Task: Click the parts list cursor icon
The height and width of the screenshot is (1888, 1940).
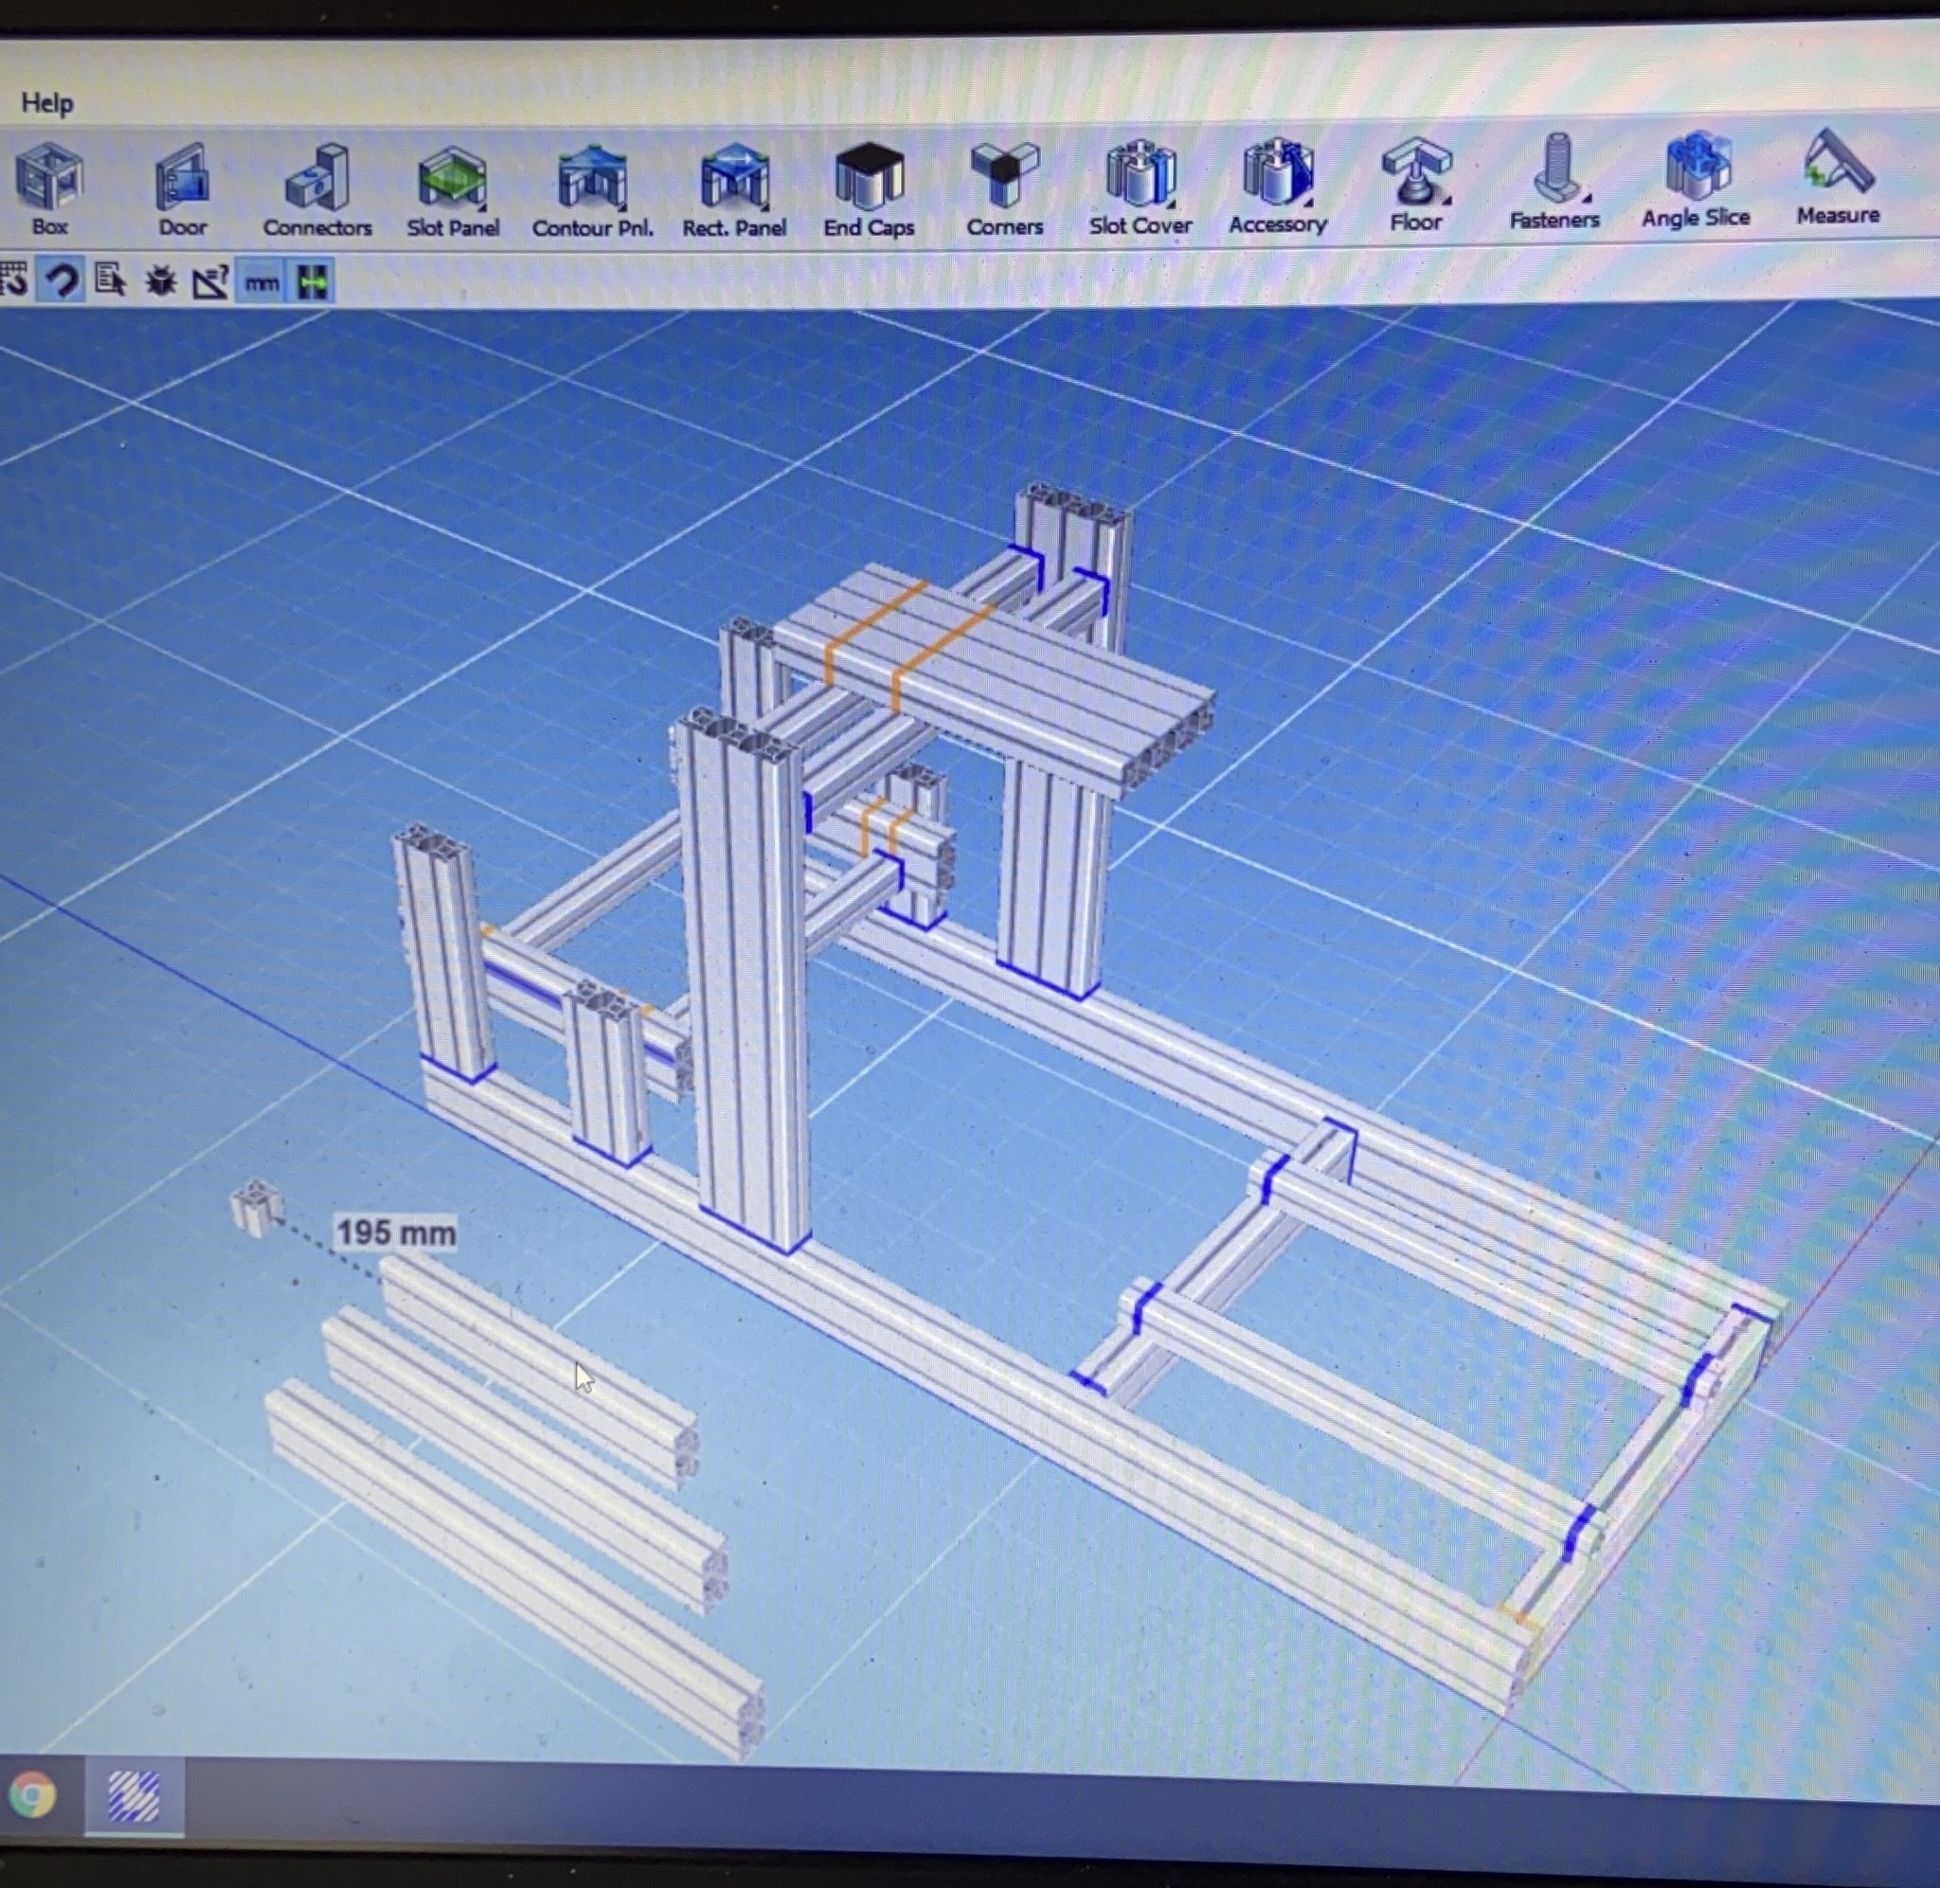Action: tap(110, 281)
